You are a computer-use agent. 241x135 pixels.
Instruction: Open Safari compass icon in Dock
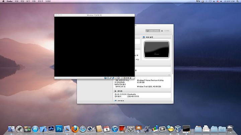coord(83,129)
